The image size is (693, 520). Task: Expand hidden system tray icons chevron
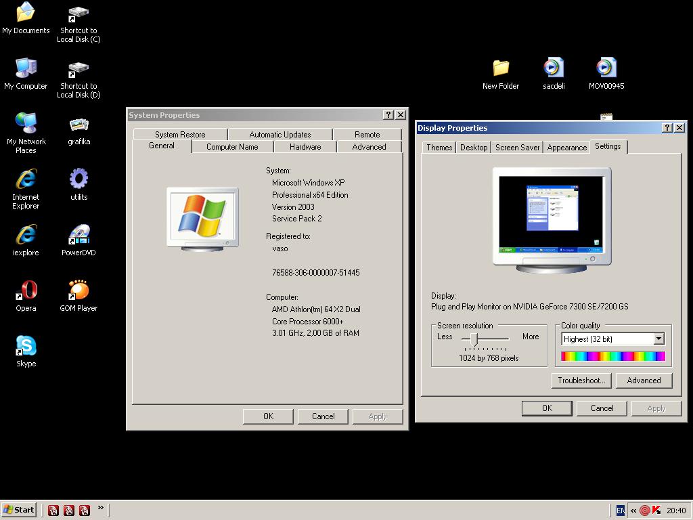(633, 511)
